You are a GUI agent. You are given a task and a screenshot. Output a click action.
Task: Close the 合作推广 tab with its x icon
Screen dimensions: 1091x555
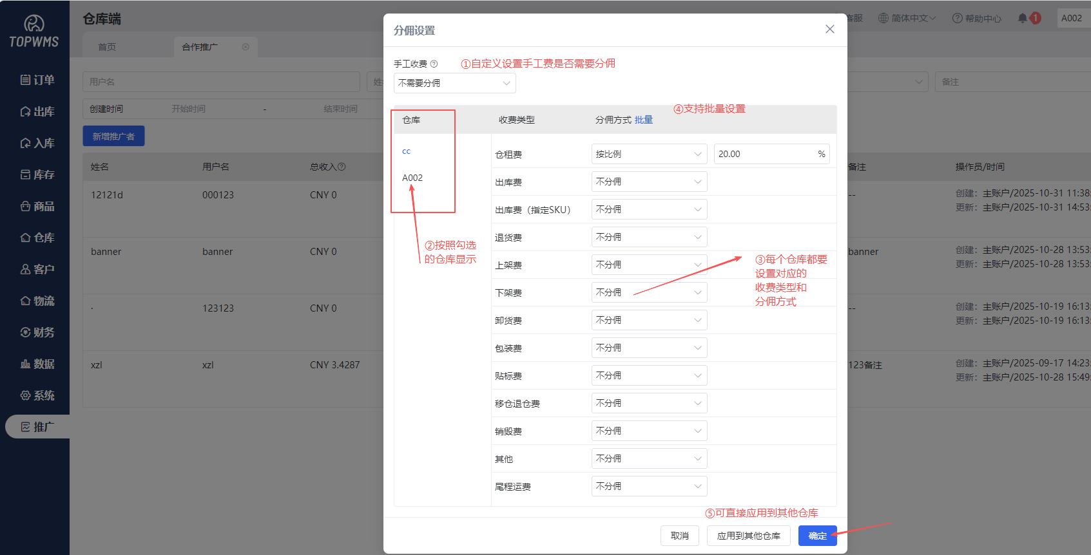coord(246,47)
